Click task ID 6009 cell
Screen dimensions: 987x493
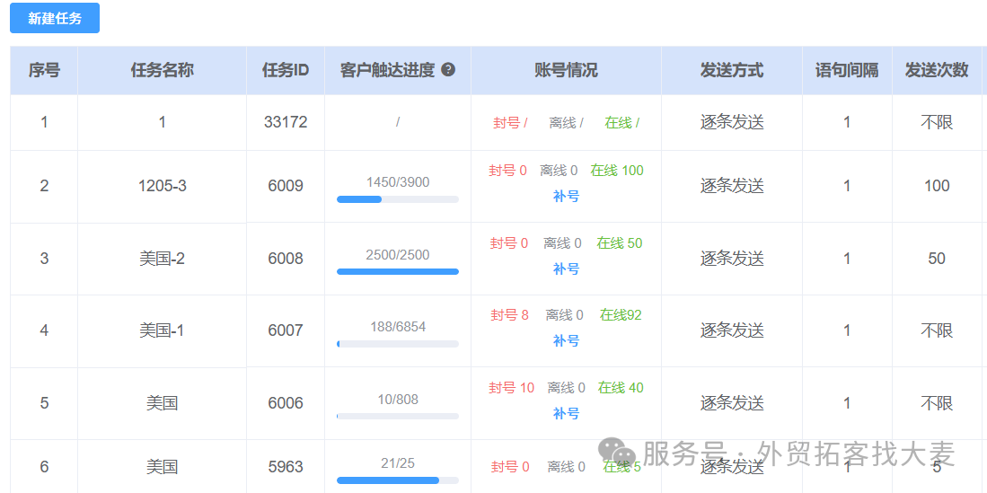click(286, 186)
